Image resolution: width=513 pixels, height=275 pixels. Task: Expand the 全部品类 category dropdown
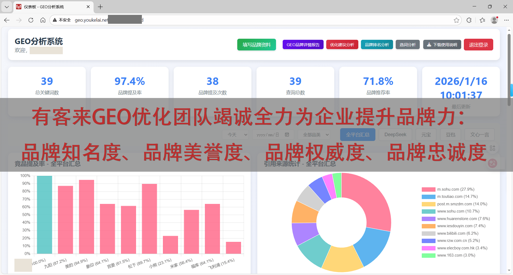click(314, 135)
